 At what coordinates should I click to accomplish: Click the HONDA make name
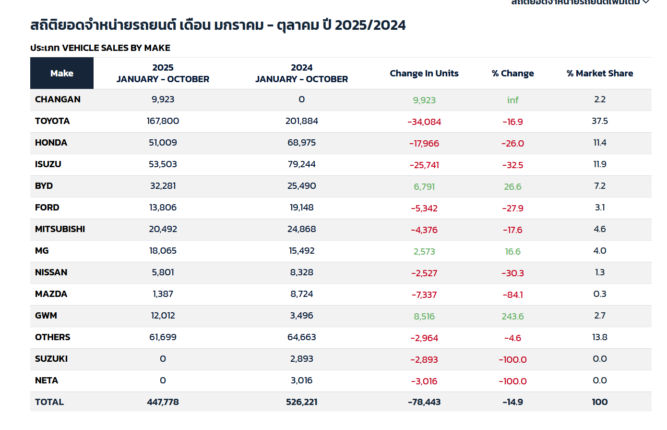click(x=51, y=143)
